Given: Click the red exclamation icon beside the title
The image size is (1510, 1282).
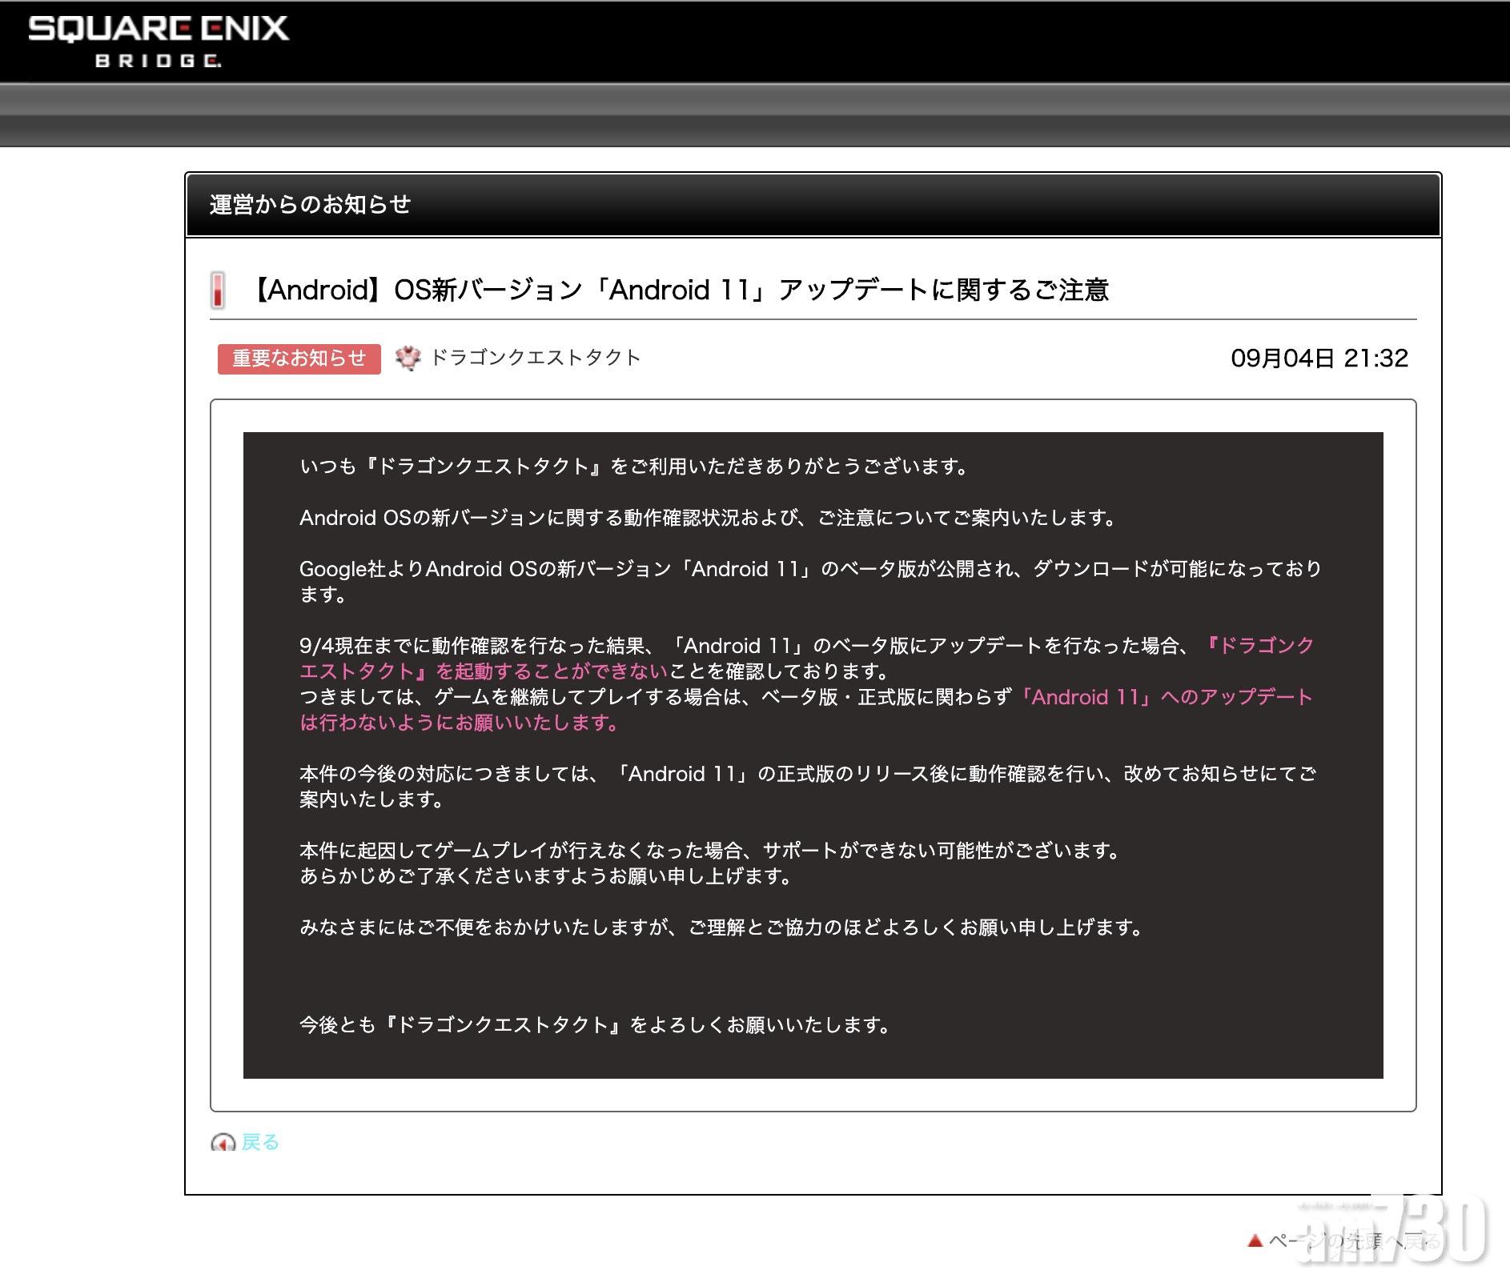Looking at the screenshot, I should (217, 290).
